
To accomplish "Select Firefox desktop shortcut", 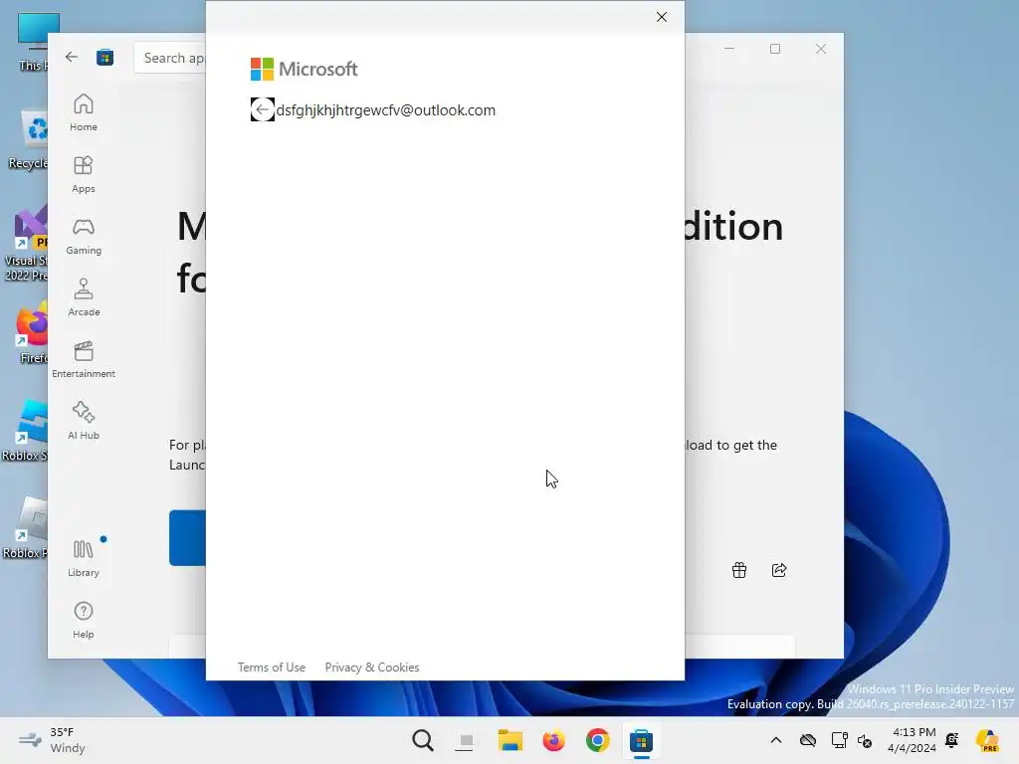I will click(32, 332).
